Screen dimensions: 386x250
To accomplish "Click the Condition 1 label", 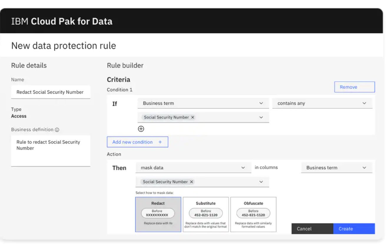I will (x=120, y=90).
